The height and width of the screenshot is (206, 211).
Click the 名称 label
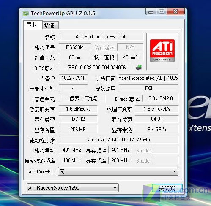pyautogui.click(x=49, y=37)
